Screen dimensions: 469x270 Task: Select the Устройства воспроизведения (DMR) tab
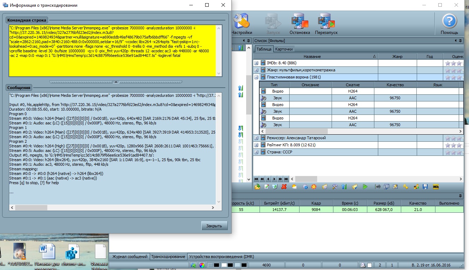[x=221, y=257]
